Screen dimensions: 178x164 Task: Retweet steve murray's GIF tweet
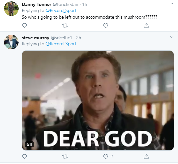tap(65, 157)
